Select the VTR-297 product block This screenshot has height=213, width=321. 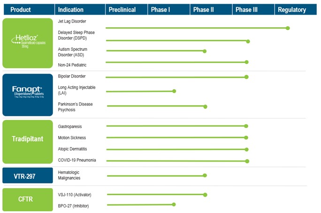28,175
